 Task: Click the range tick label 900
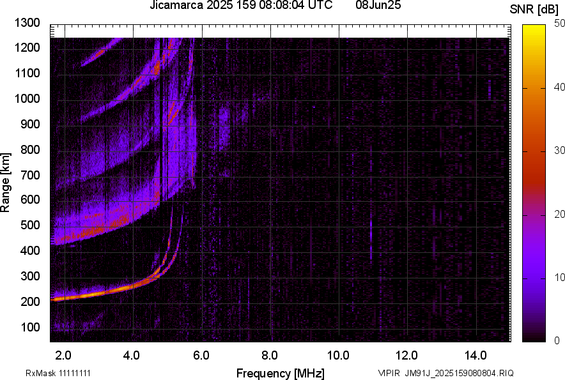30,124
